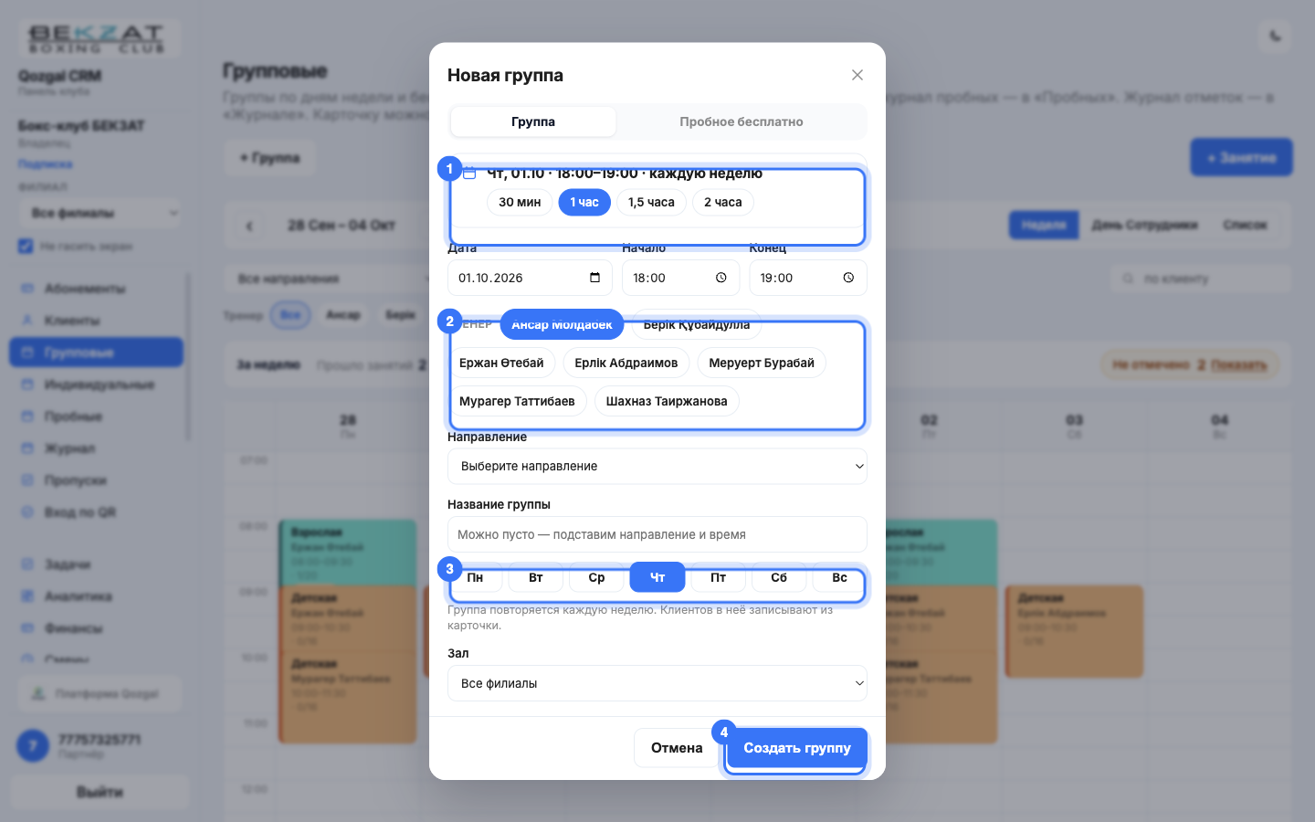1315x822 pixels.
Task: Click the Журнал icon in the sidebar
Action: 26,448
